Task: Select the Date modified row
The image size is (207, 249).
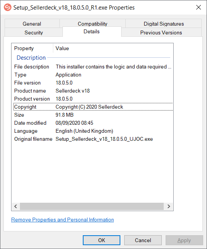Action: [93, 123]
